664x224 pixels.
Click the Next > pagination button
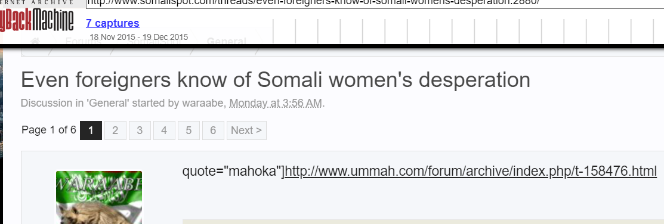(x=246, y=130)
